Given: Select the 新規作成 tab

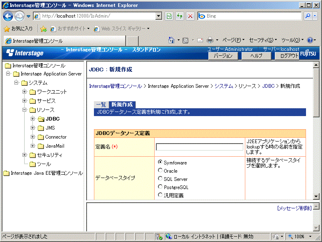Looking at the screenshot, I should pyautogui.click(x=122, y=105).
